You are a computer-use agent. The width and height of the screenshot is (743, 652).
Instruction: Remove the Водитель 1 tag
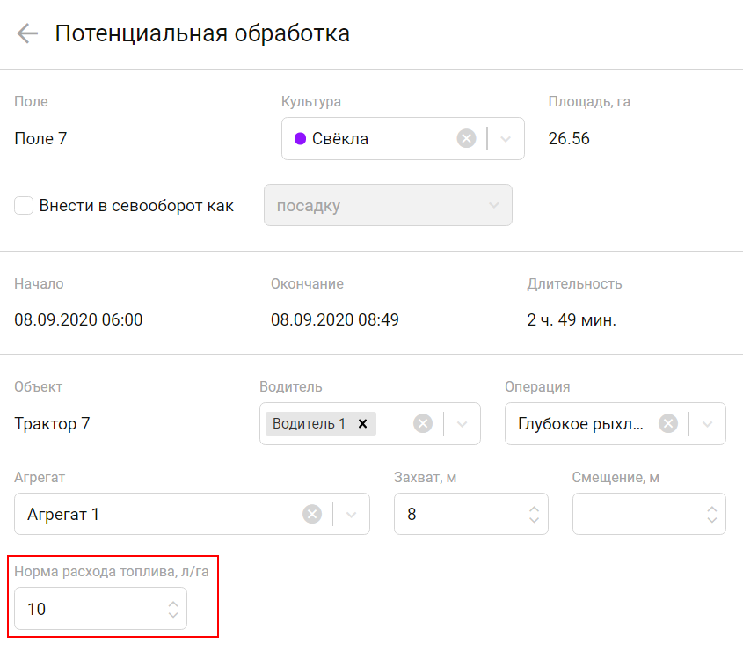pyautogui.click(x=361, y=423)
